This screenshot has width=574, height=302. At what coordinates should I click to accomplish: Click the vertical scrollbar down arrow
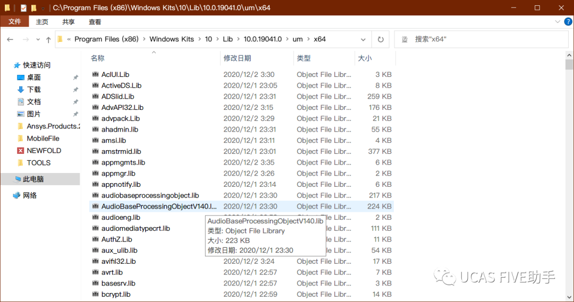tap(569, 297)
